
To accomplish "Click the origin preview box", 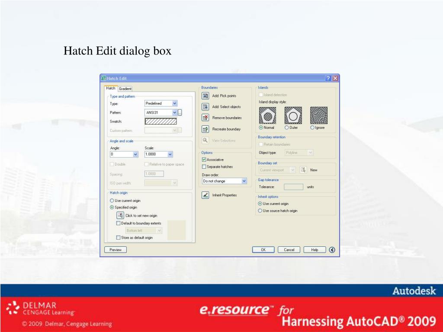I will click(x=177, y=230).
